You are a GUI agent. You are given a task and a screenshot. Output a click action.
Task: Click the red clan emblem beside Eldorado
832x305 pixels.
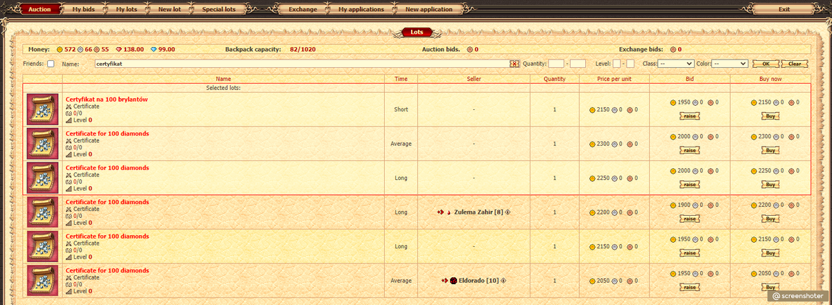(453, 281)
